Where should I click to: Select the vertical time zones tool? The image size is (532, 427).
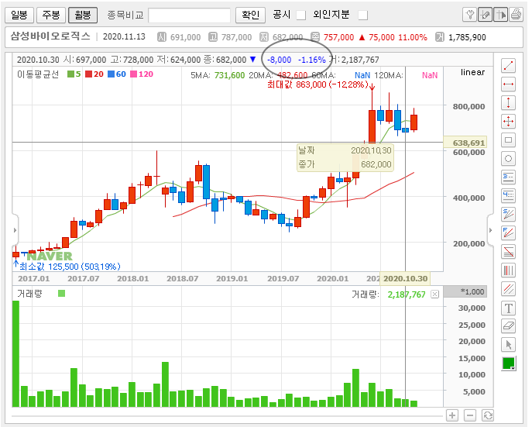(x=508, y=270)
